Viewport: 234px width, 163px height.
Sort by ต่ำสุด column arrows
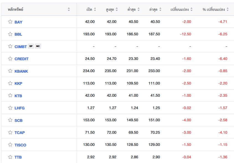pos(138,9)
